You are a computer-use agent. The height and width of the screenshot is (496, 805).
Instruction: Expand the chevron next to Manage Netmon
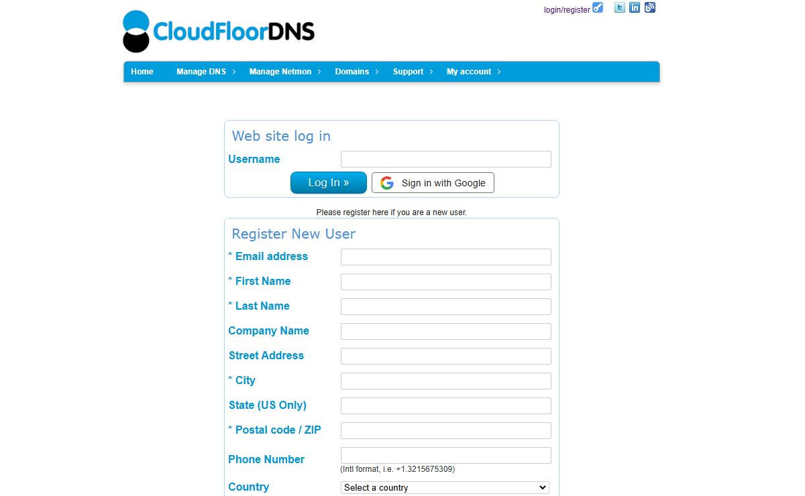319,72
